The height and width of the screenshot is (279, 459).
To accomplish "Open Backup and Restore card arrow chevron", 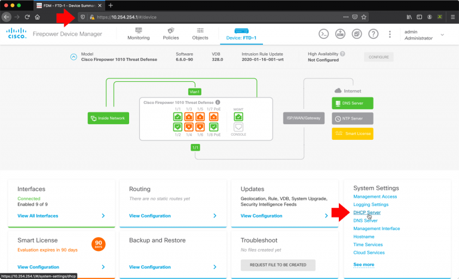I will [x=215, y=267].
